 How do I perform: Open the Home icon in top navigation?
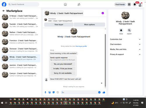pyautogui.click(x=65, y=4)
